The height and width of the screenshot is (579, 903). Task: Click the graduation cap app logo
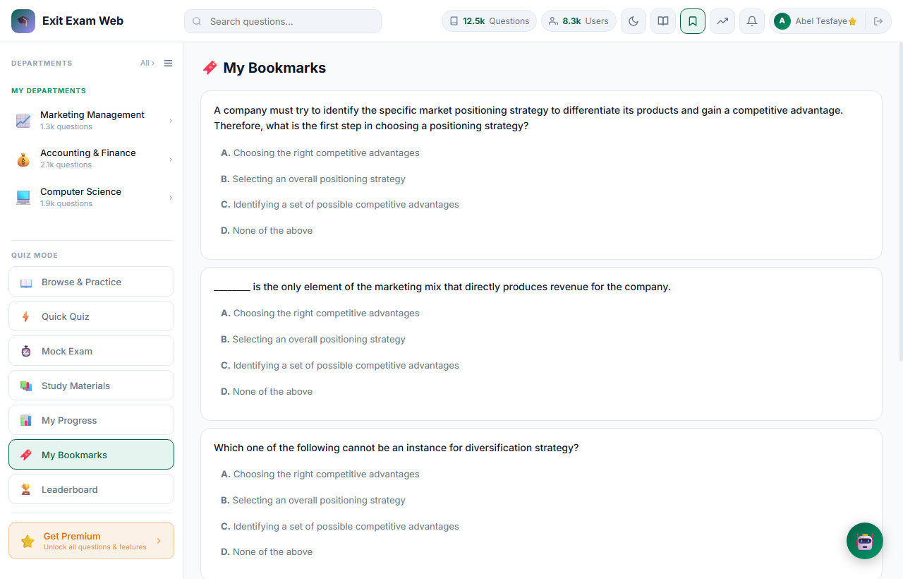point(23,21)
